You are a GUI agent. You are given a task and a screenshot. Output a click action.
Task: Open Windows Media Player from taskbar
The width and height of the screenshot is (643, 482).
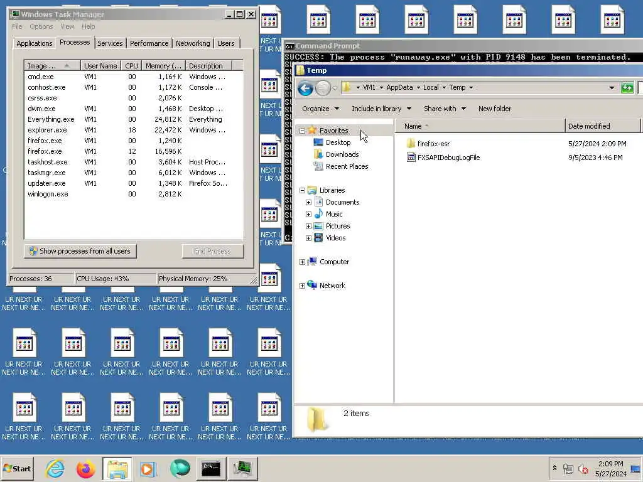[x=148, y=468]
